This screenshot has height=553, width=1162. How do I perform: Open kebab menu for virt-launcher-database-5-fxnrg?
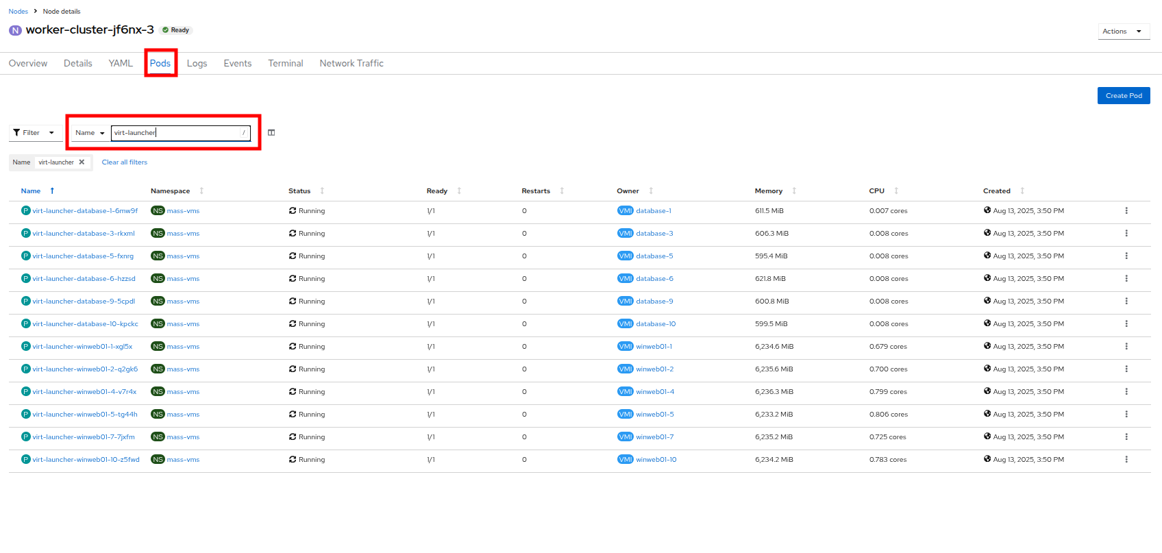tap(1126, 256)
